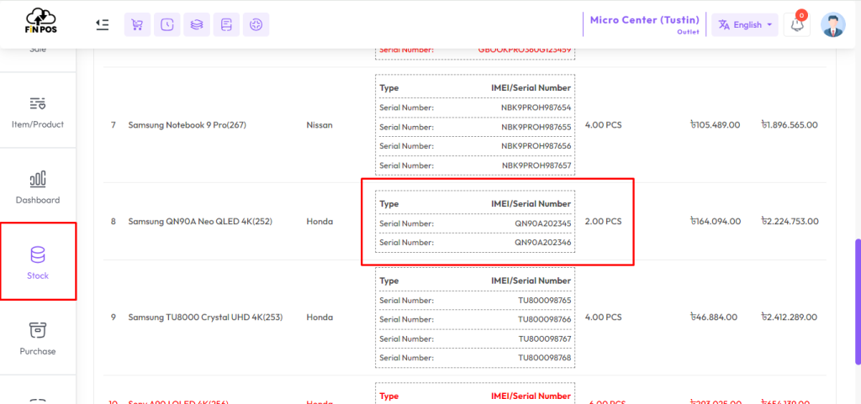Click serial number TU800098767
This screenshot has height=404, width=861.
(x=545, y=338)
